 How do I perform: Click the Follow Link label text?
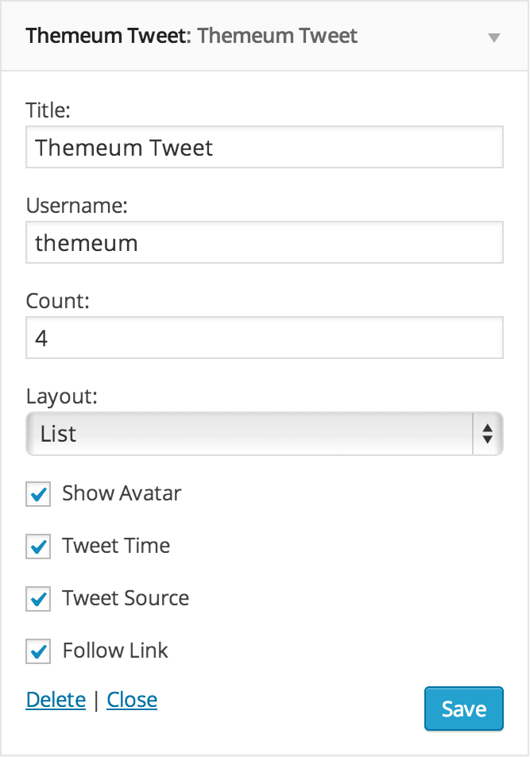115,651
